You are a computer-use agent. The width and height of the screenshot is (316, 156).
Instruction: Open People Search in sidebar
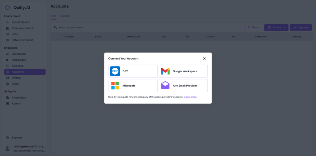click(25, 22)
